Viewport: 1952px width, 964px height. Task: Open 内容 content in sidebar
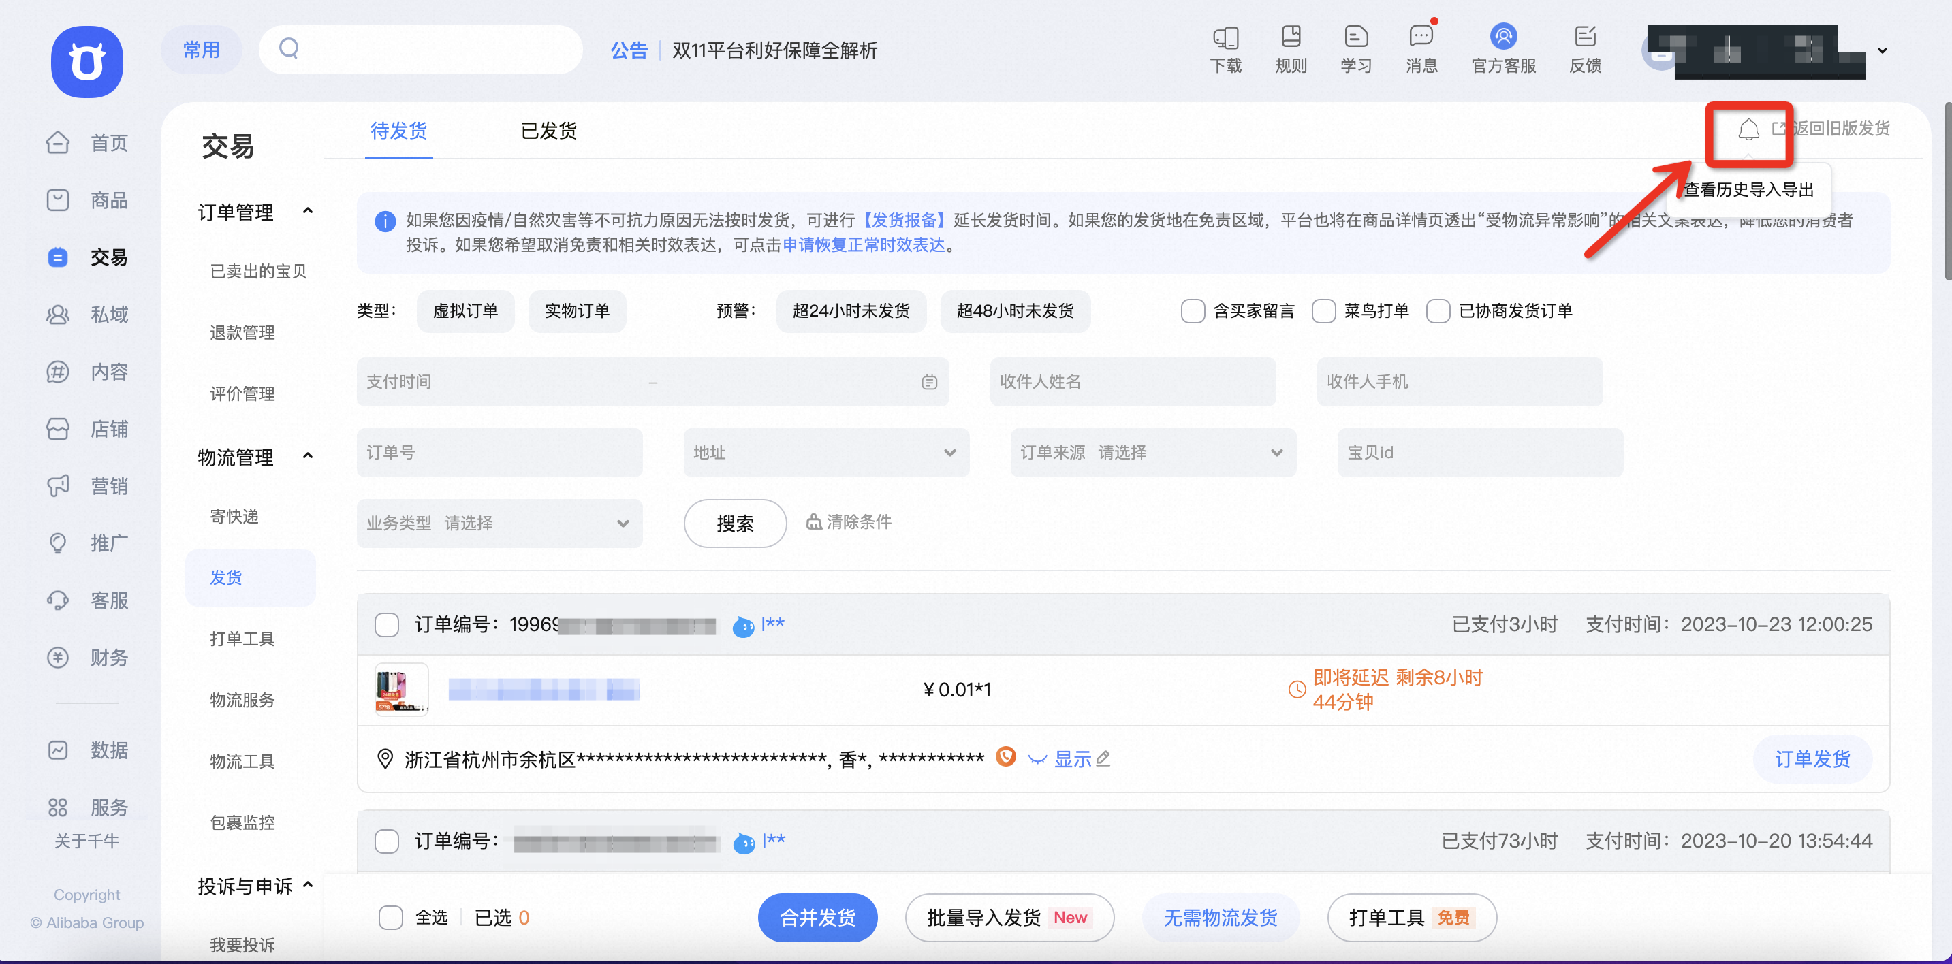pos(87,372)
